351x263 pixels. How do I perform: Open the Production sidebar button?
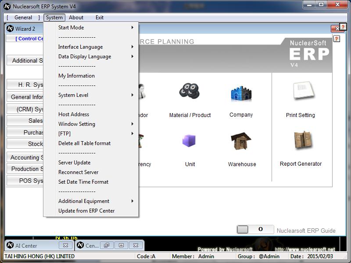(25, 169)
